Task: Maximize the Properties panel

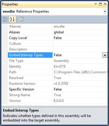Action: pyautogui.click(x=100, y=4)
